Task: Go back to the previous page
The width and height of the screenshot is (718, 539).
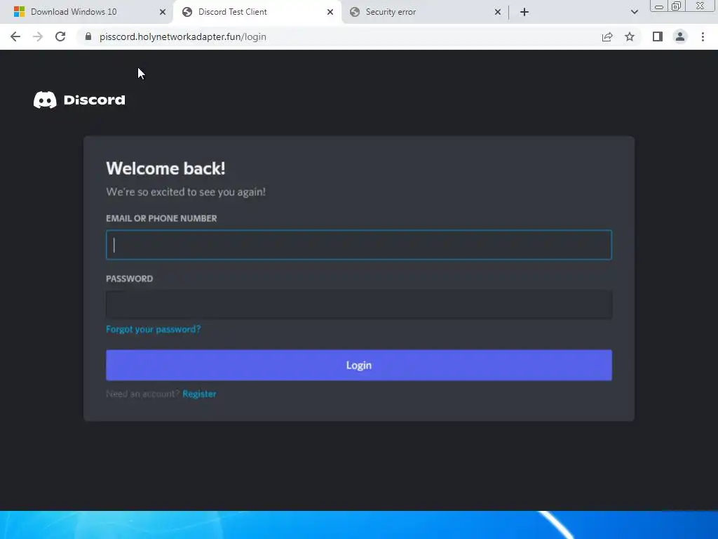Action: [x=15, y=36]
